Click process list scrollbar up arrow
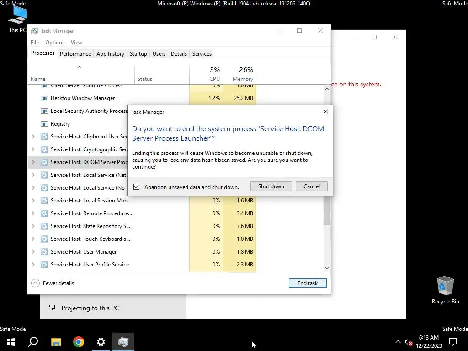This screenshot has height=351, width=468. pyautogui.click(x=327, y=89)
